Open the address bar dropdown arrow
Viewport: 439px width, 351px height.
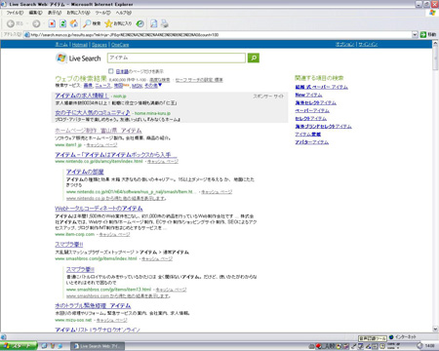pos(415,34)
